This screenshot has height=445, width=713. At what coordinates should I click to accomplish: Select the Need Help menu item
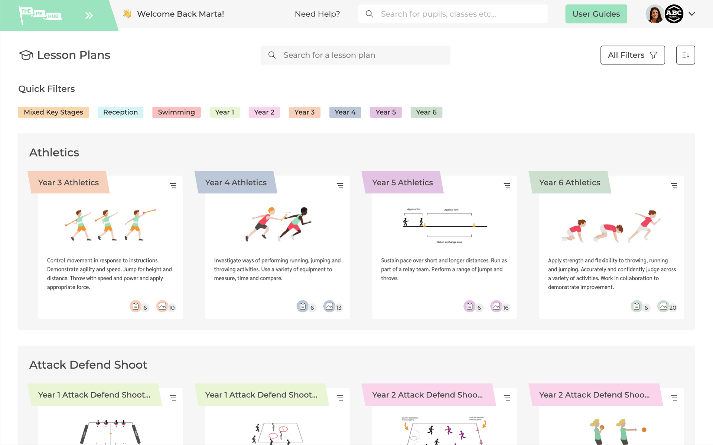[317, 14]
